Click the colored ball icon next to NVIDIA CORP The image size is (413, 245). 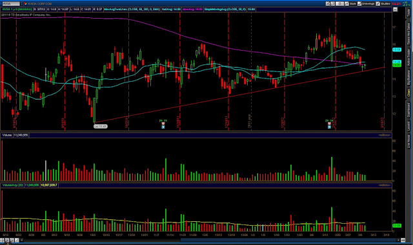coord(26,4)
